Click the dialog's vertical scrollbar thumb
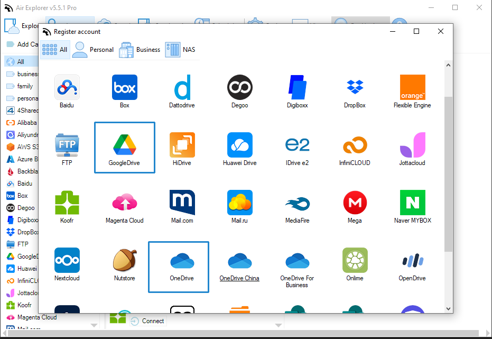492x339 pixels. point(448,174)
